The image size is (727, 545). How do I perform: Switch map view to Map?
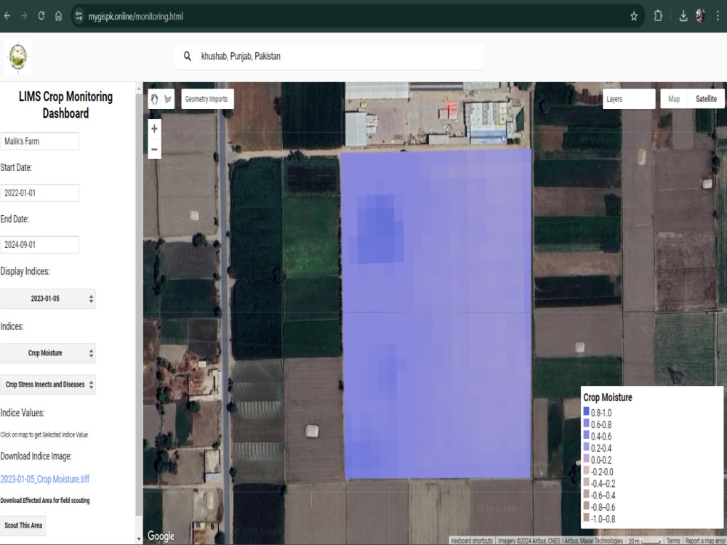click(674, 99)
